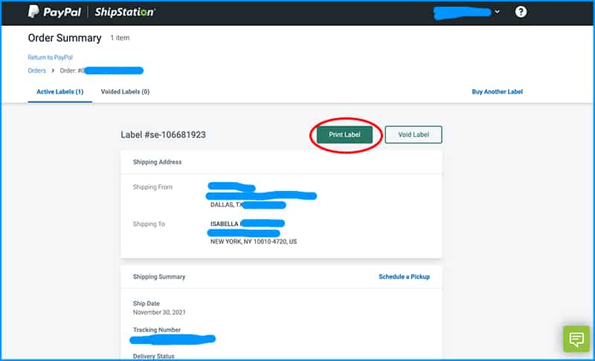Click the Print Label button
Viewport: 595px width, 361px height.
coord(344,134)
